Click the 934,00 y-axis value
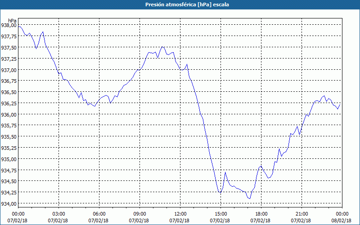This screenshot has width=360, height=225. coord(8,204)
